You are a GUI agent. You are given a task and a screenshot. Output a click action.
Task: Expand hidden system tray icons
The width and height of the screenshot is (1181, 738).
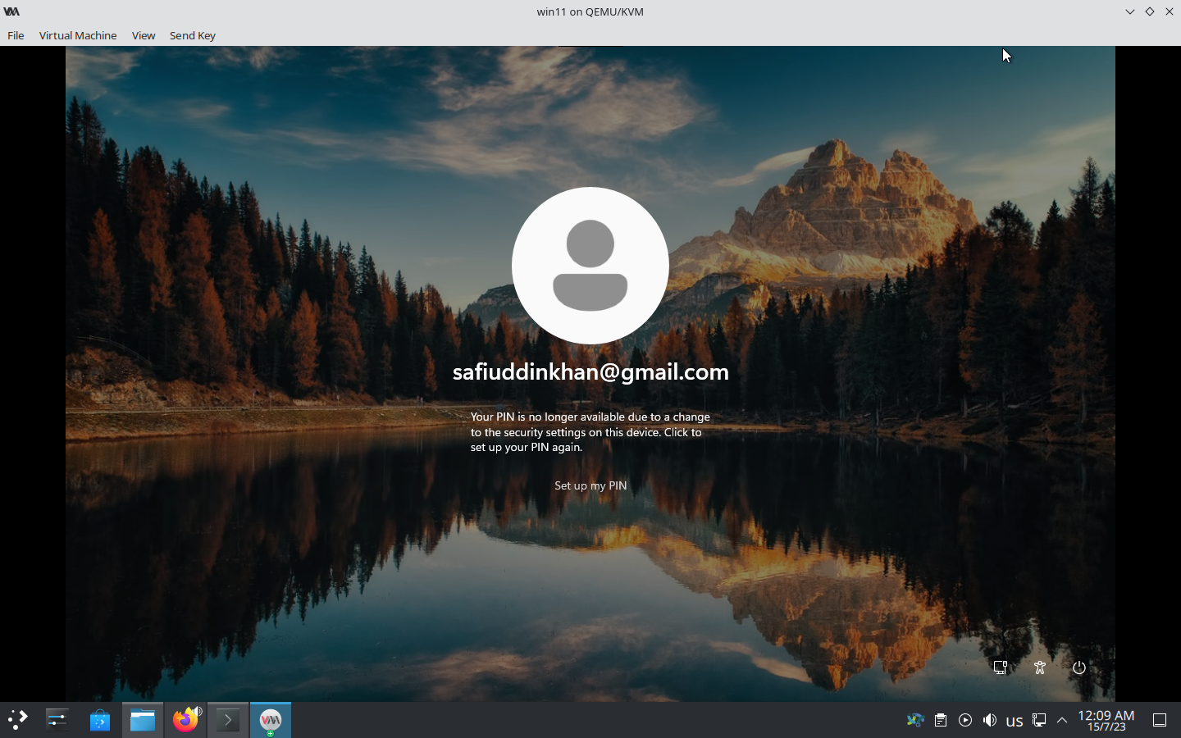[1062, 720]
